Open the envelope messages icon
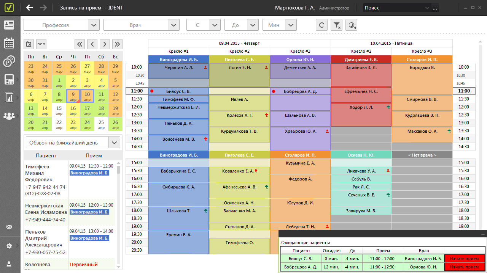This screenshot has height=273, width=487. coord(9,227)
